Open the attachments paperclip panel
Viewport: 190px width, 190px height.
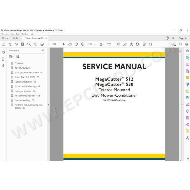(x=3, y=66)
